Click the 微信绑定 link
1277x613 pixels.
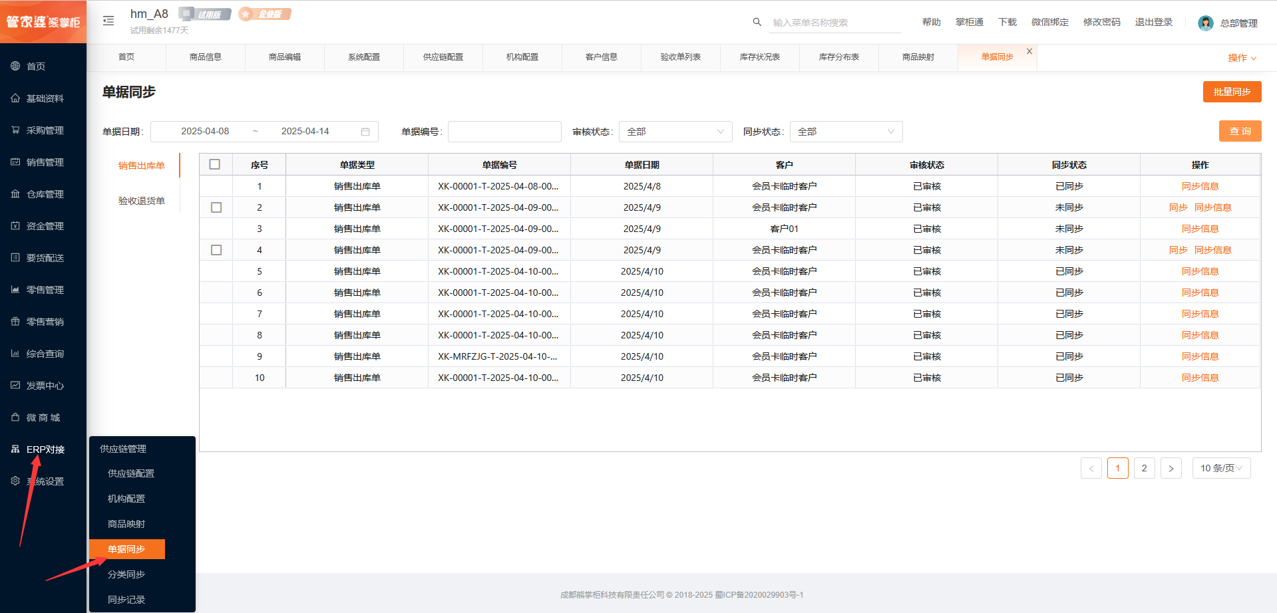point(1049,22)
